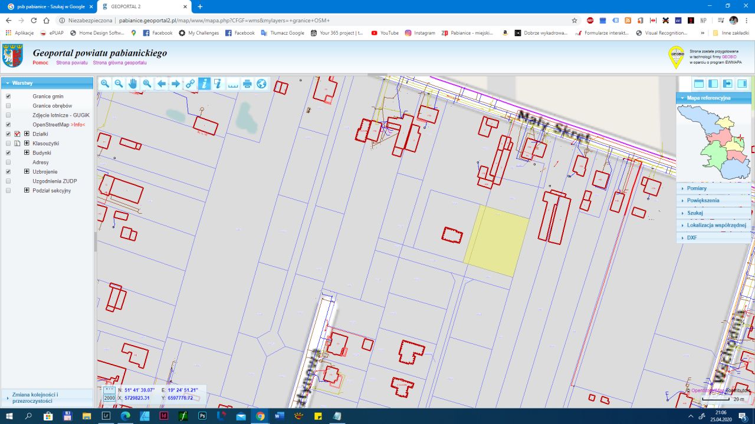Expand the Pomiary panel
The height and width of the screenshot is (424, 755).
pos(714,188)
